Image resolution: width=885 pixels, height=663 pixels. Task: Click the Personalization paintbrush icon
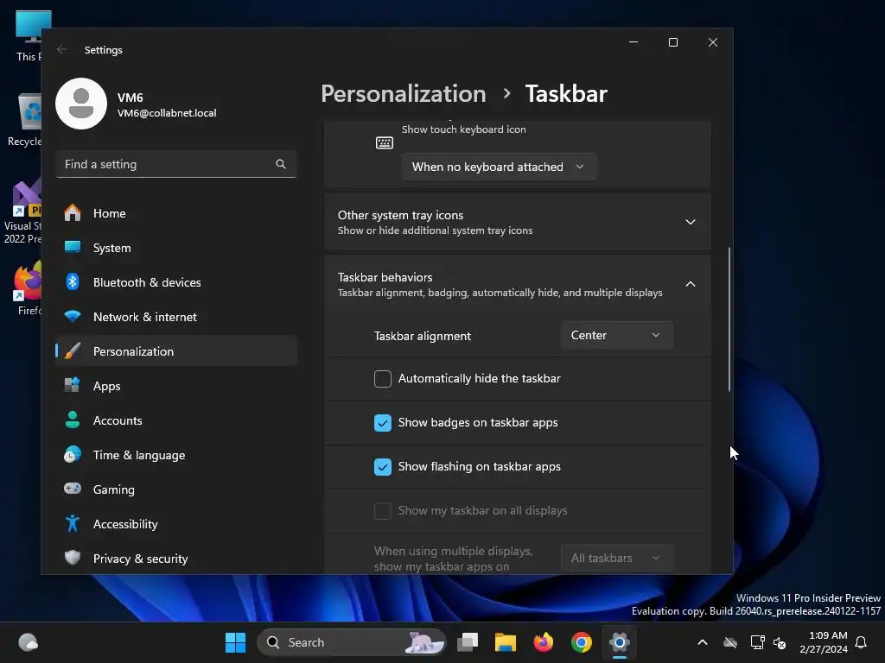tap(73, 350)
